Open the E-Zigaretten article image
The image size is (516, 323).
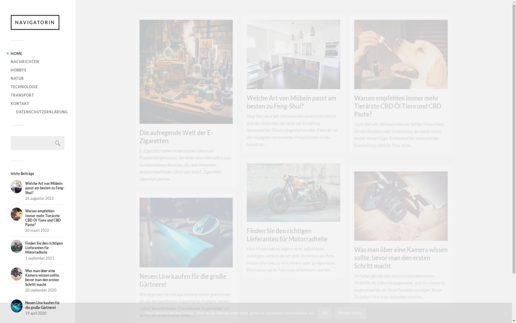pos(186,71)
